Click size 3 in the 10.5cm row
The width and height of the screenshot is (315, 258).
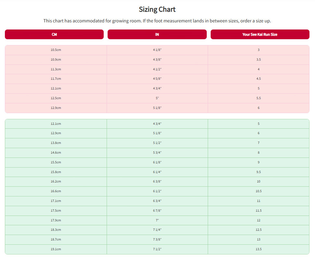point(258,50)
